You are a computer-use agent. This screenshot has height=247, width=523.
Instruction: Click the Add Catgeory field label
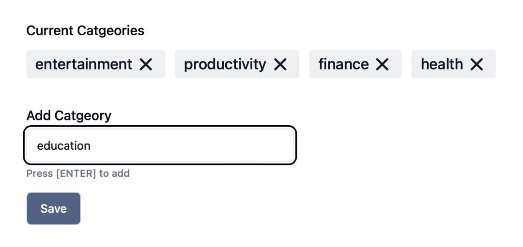point(69,116)
